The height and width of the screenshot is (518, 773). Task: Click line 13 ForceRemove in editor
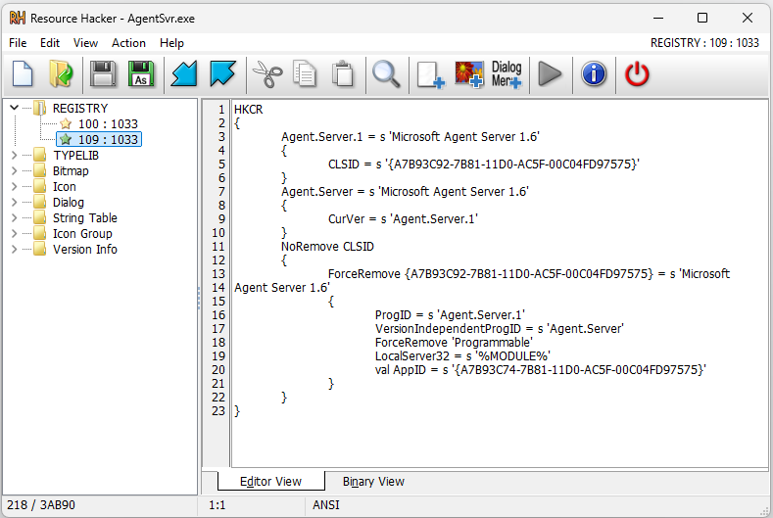pos(364,274)
